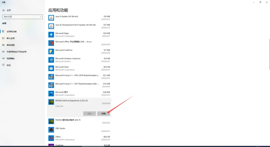This screenshot has height=147, width=270.
Task: Click the Microsoft 照片 app icon
Action: (x=51, y=94)
